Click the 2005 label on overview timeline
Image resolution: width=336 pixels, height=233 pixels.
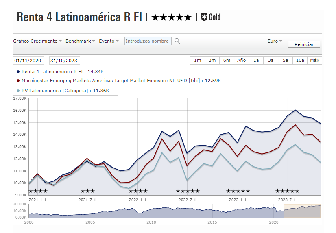point(90,222)
